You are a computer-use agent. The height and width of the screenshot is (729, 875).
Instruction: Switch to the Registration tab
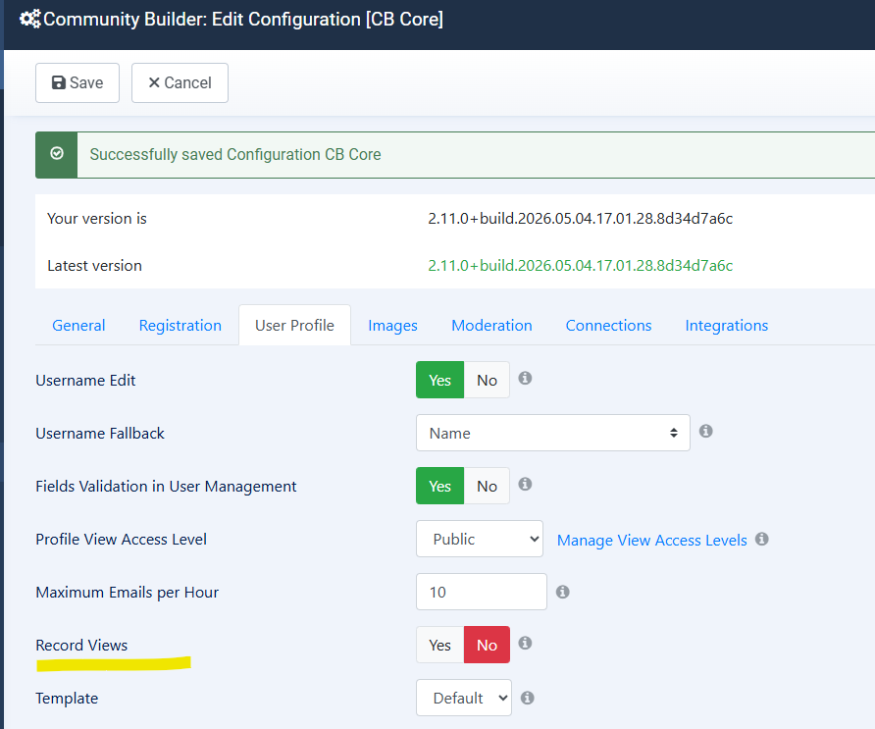coord(180,326)
